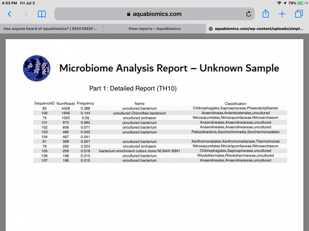Select SequenceID cell 78
Screen dimensions: 309x231
45,146
